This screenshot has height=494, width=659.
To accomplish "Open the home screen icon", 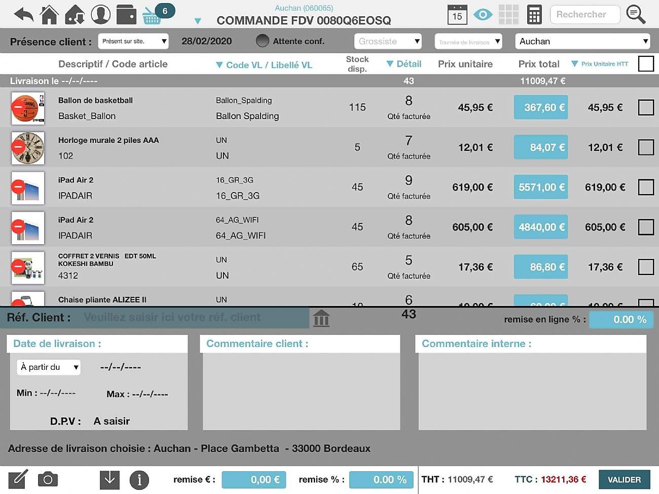I will click(49, 14).
